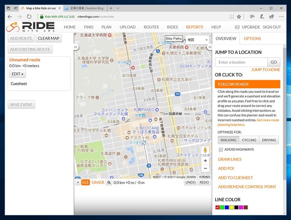Open a new browser tab

(111, 8)
